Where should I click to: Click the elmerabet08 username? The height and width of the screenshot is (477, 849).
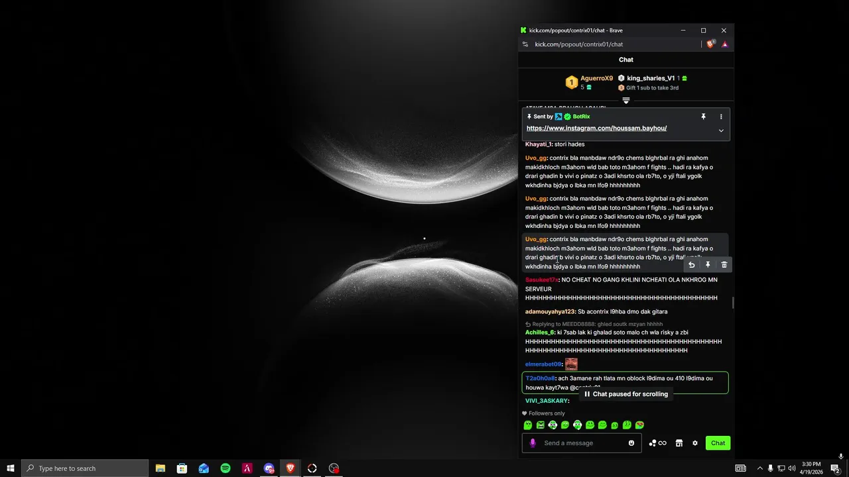543,364
